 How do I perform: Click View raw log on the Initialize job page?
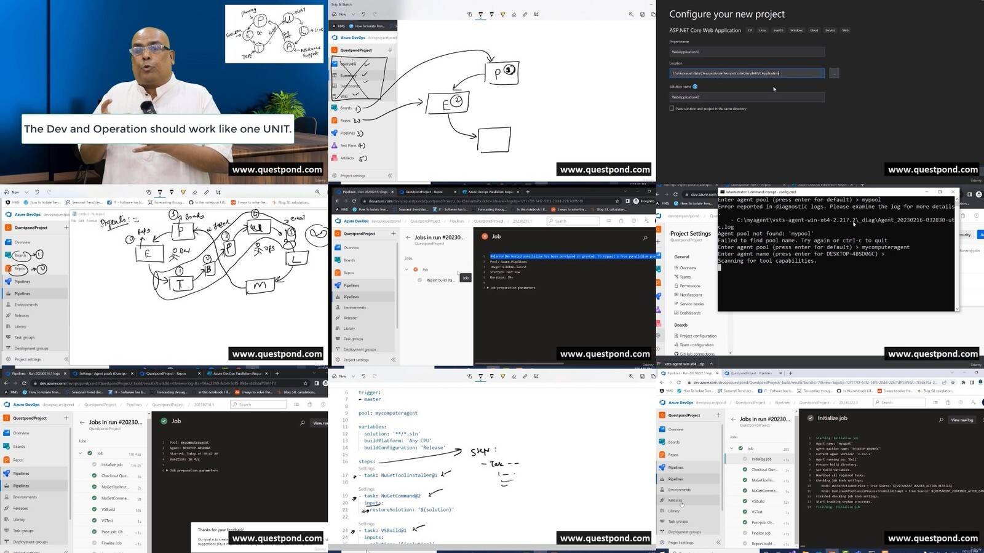(962, 420)
